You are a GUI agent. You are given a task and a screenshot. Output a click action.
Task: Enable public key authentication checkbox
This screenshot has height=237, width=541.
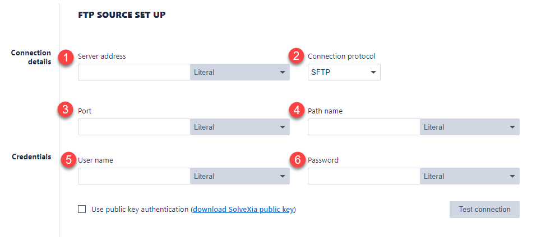(82, 209)
